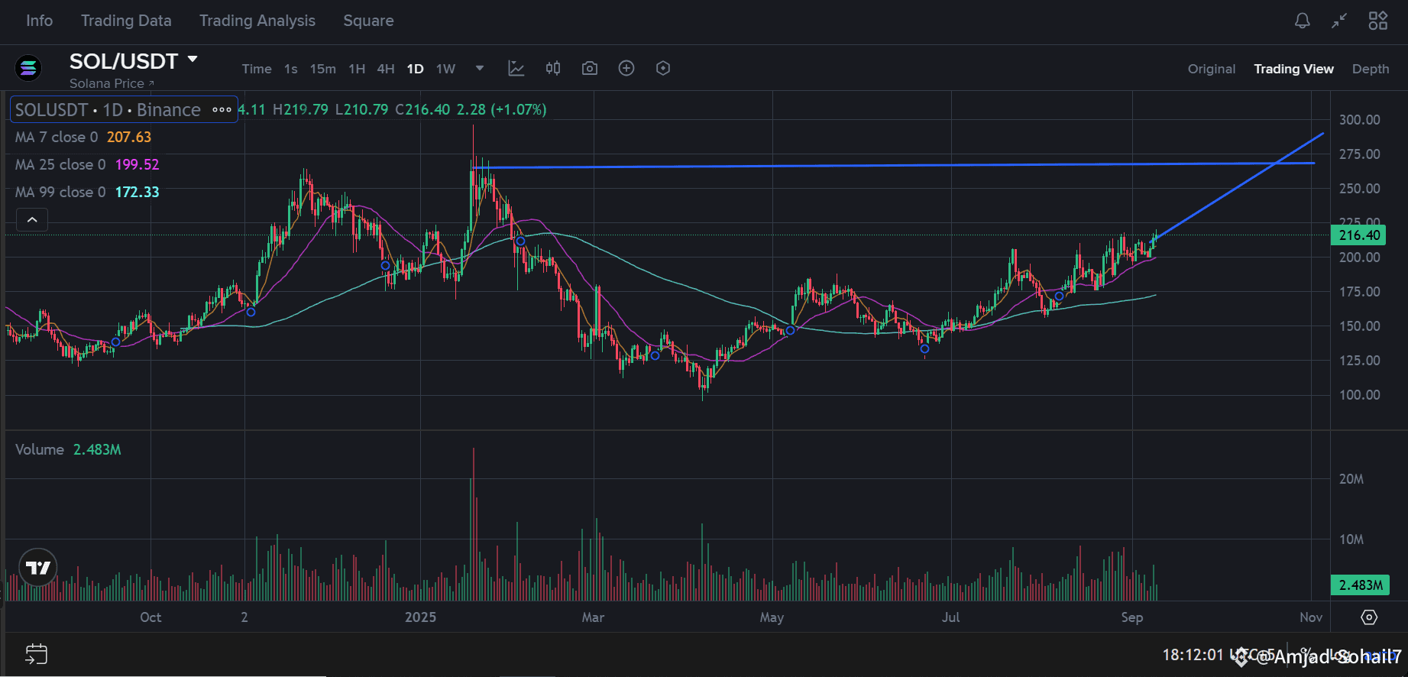The height and width of the screenshot is (677, 1408).
Task: Open the grid layout icon
Action: tap(1378, 21)
